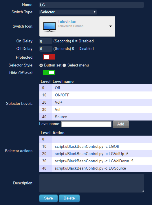Click the empty action cell for level 0
The image size is (152, 205).
click(102, 139)
